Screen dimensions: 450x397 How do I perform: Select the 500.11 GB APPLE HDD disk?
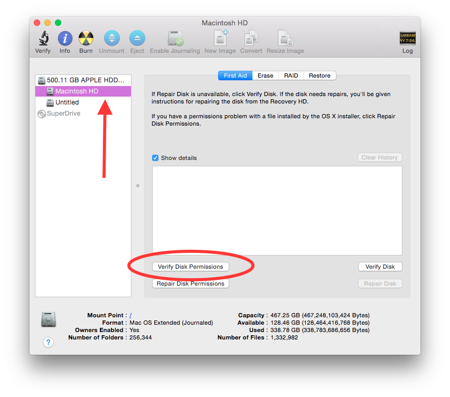[x=83, y=80]
